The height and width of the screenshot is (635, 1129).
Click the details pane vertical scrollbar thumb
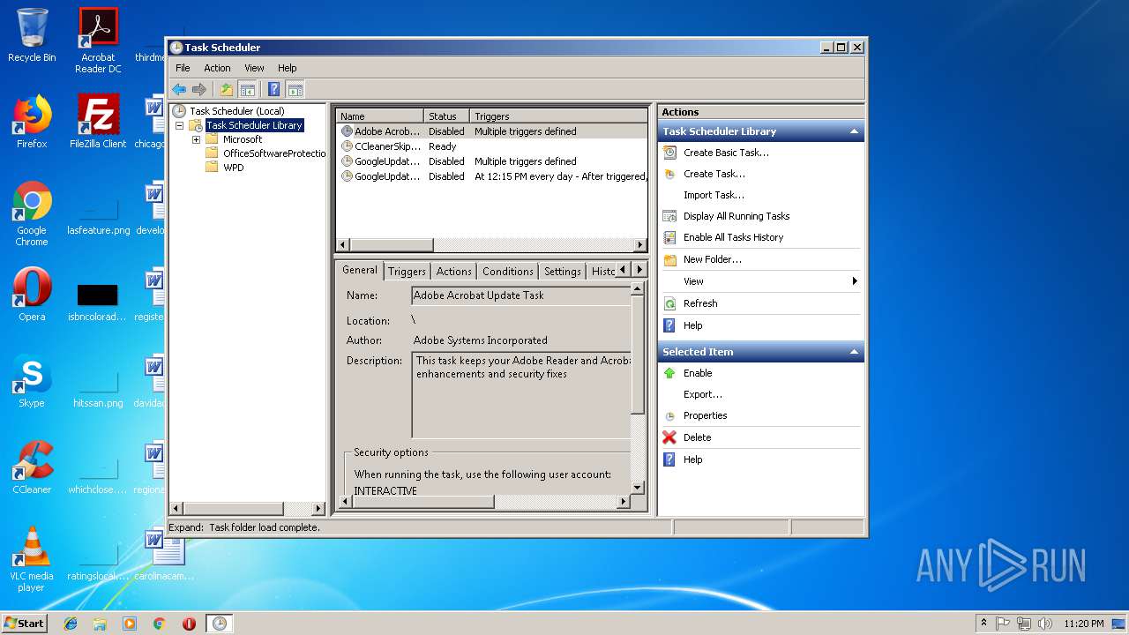click(639, 355)
